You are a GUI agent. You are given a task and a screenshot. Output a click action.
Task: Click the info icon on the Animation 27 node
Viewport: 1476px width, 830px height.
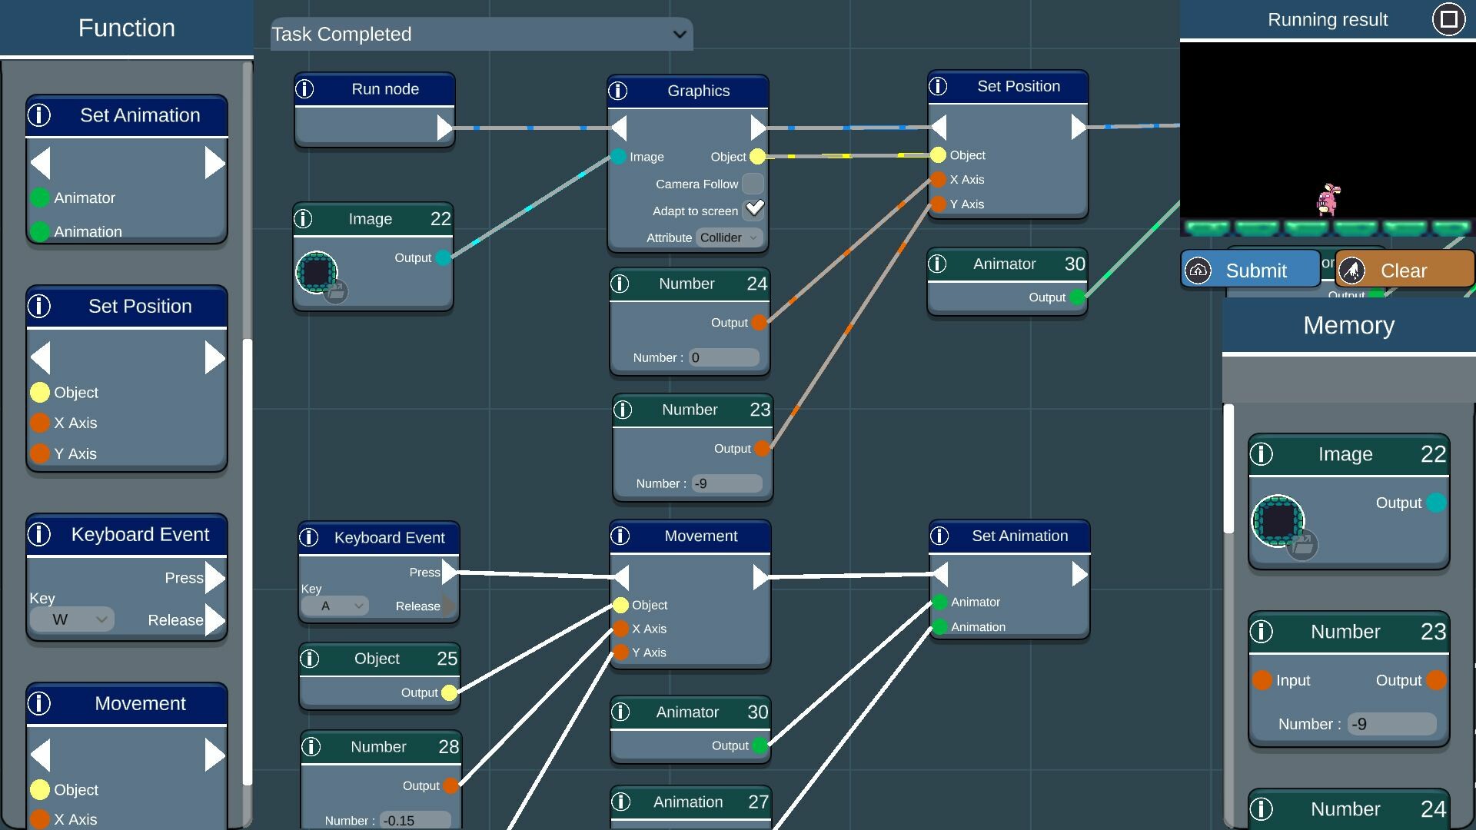(622, 802)
